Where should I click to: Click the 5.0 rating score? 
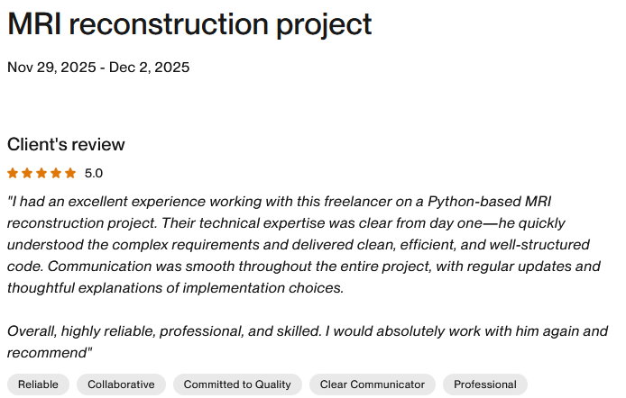coord(94,173)
